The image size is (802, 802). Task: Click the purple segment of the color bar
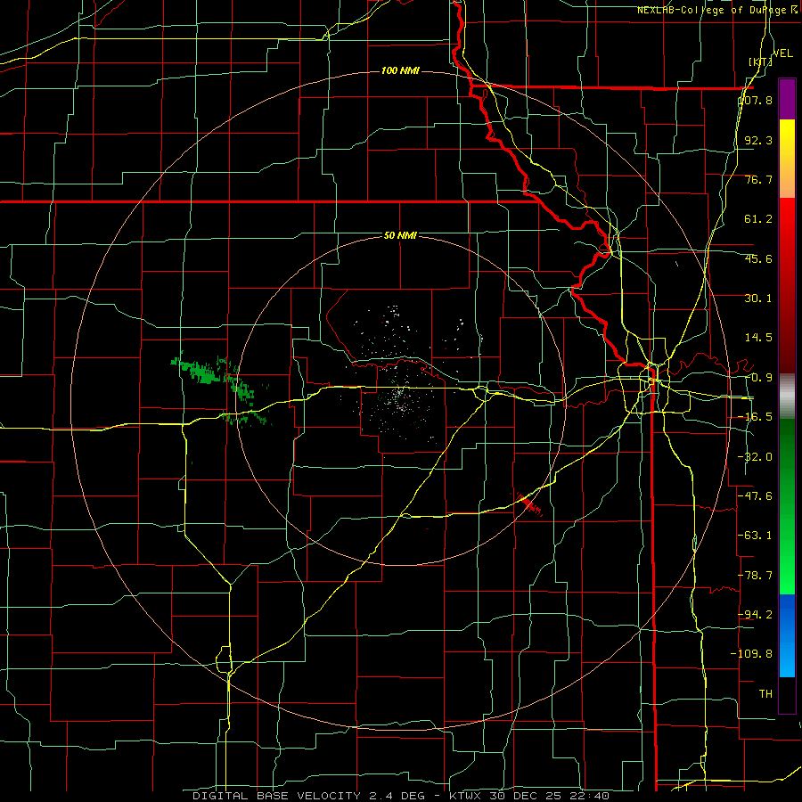pos(787,99)
